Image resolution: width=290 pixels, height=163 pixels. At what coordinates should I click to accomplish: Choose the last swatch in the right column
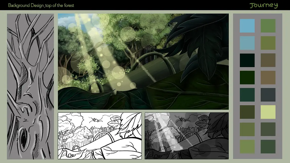[x=268, y=147]
